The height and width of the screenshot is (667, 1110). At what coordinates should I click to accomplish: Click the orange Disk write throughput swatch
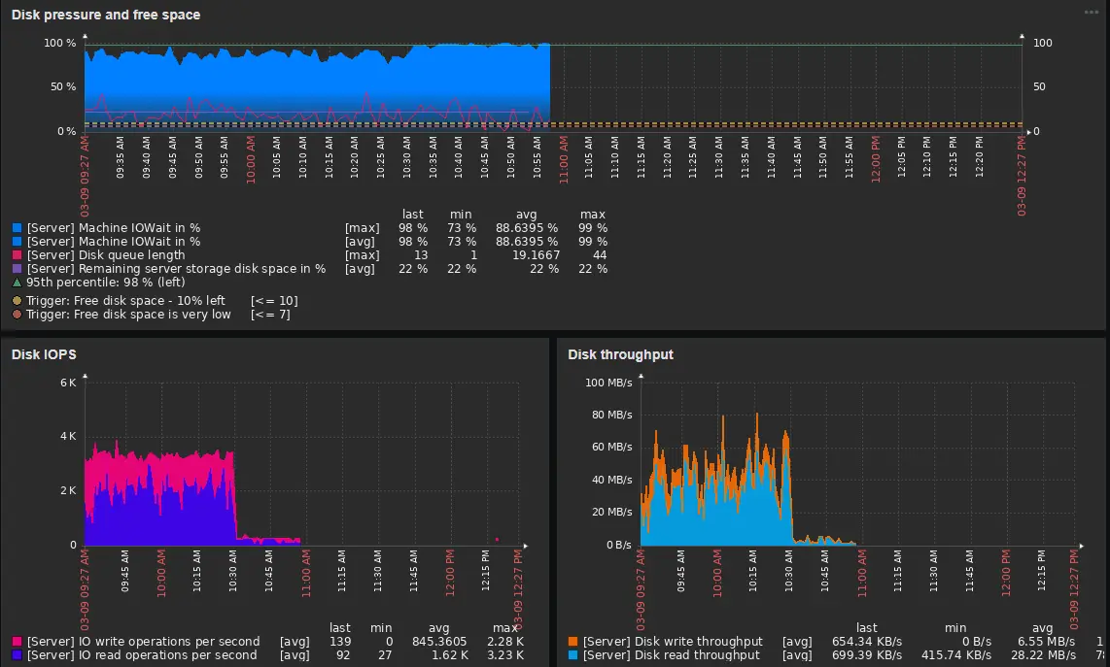573,642
